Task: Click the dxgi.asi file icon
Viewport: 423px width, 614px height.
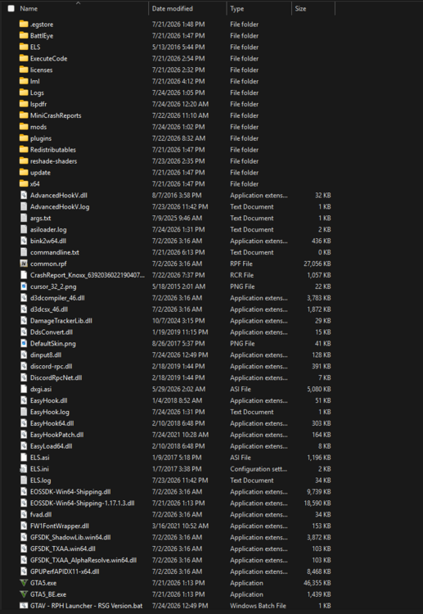Action: point(24,389)
